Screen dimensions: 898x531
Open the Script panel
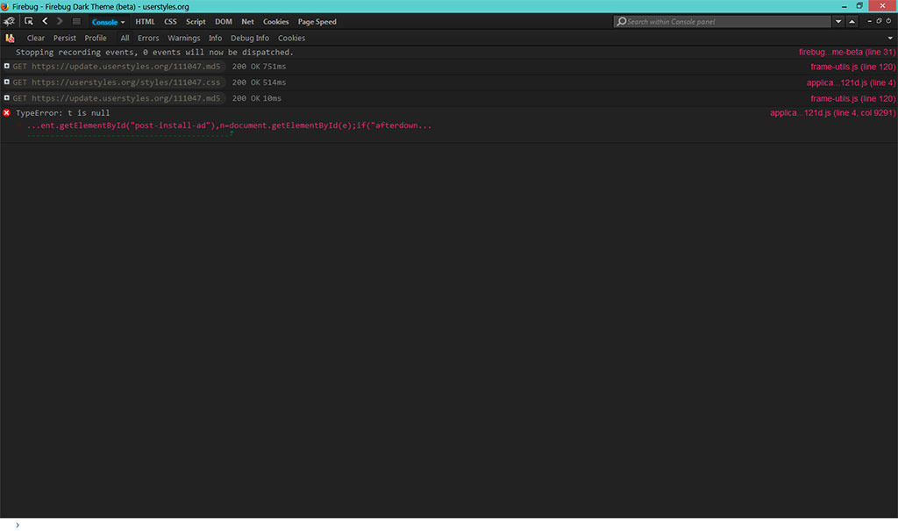click(x=196, y=22)
